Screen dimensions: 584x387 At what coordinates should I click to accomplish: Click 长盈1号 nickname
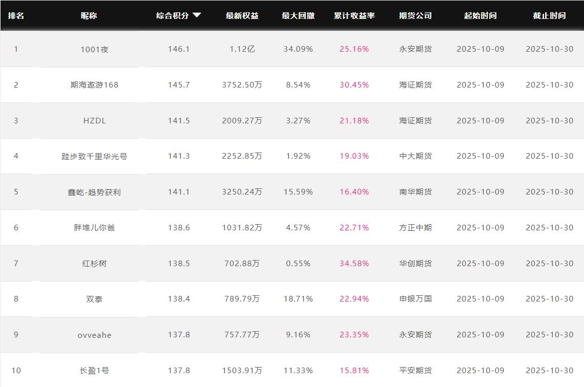94,370
